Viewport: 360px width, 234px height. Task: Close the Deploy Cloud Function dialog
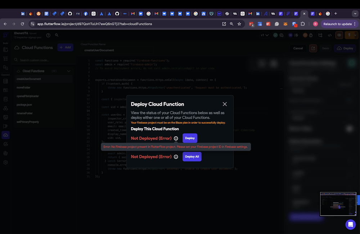225,104
